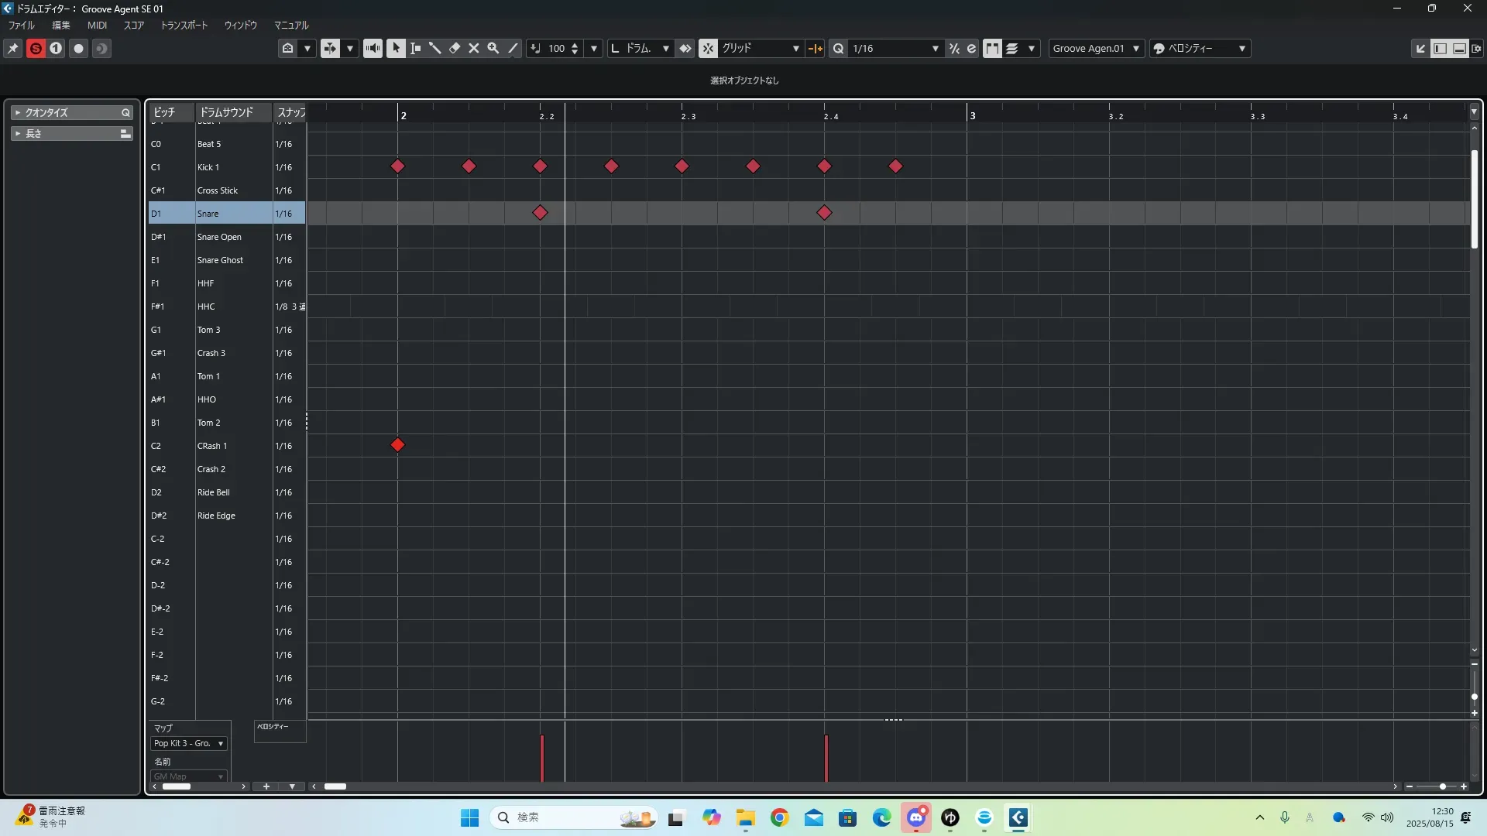Toggle Acoustic Feedback speaker button

click(x=373, y=48)
